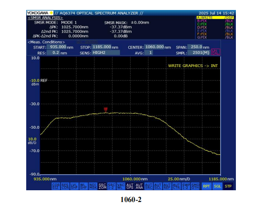
Task: Click the 935.000nm start axis label
Action: pos(45,179)
